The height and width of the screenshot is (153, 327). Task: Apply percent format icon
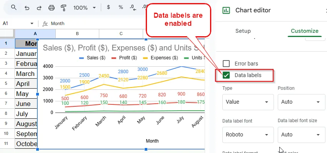pyautogui.click(x=121, y=7)
